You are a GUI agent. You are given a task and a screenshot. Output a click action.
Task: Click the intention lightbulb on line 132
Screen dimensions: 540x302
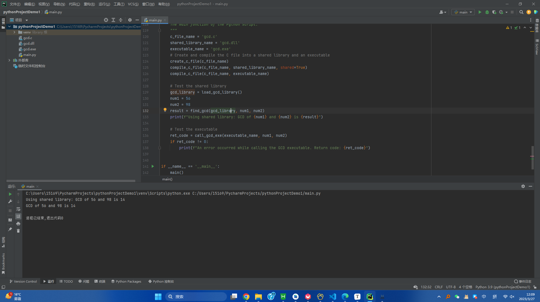click(x=165, y=110)
